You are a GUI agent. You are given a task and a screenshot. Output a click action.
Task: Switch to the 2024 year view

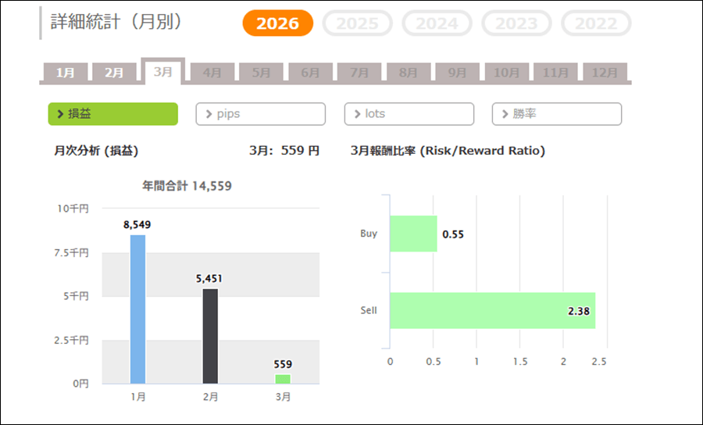(x=437, y=23)
